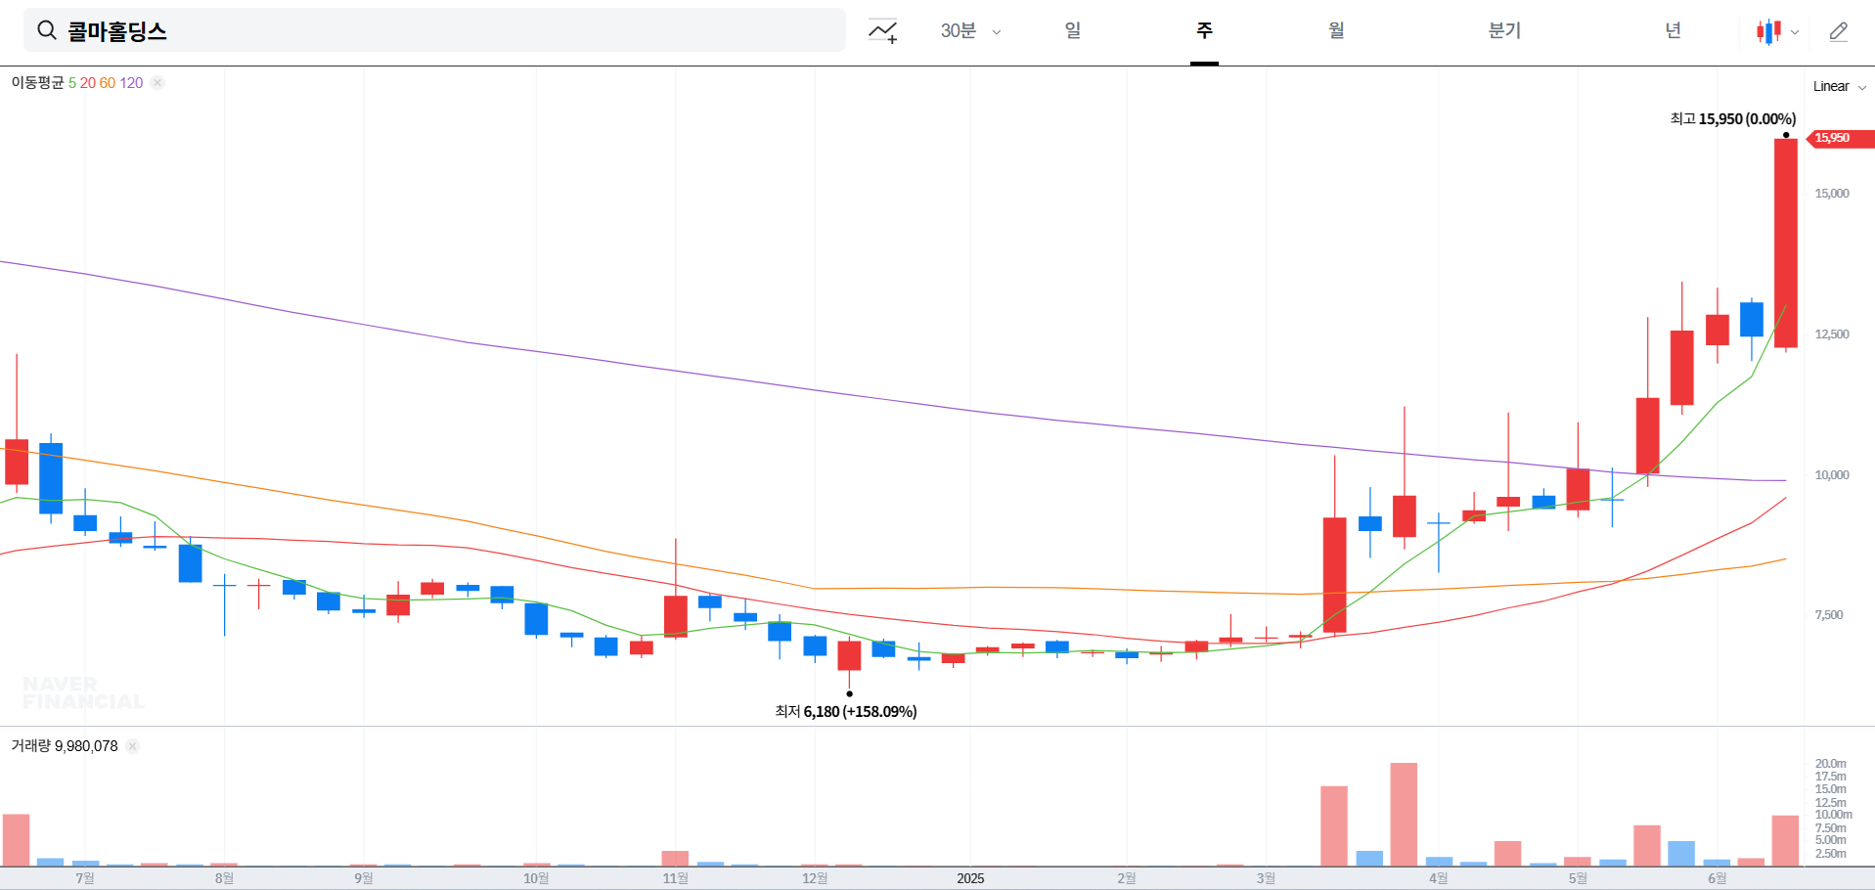The image size is (1875, 890).
Task: Click the moving average 120 value
Action: click(131, 82)
